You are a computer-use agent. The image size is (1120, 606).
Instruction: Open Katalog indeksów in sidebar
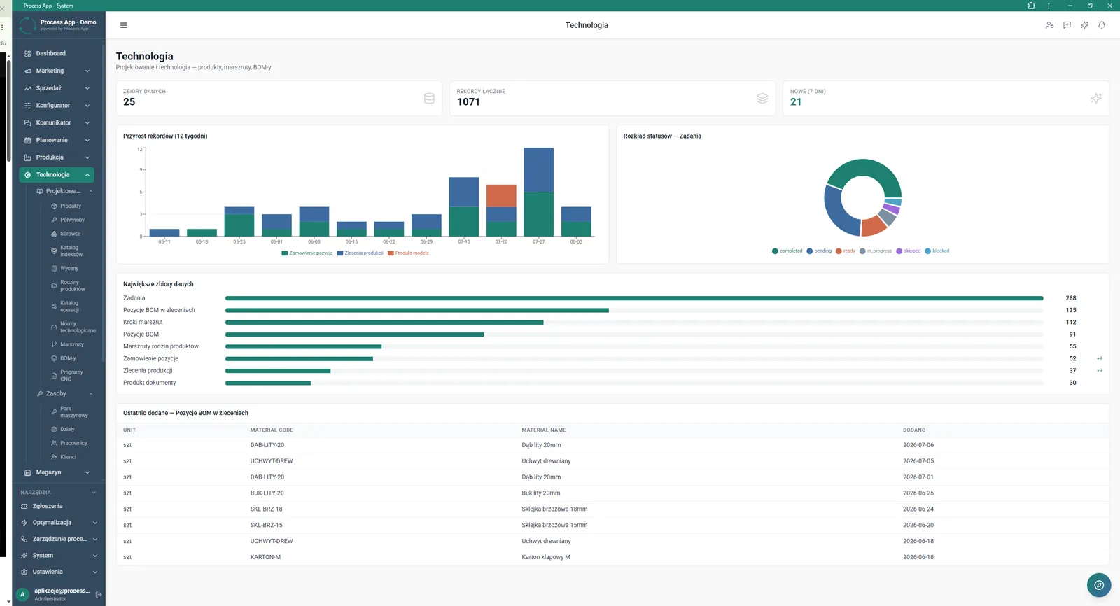pyautogui.click(x=71, y=251)
